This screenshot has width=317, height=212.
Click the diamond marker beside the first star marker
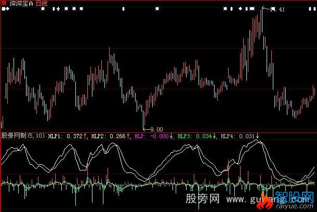8,9
